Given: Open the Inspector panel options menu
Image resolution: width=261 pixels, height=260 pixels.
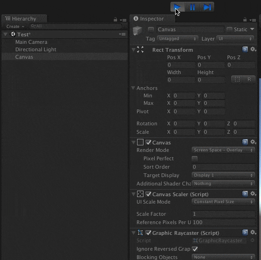Looking at the screenshot, I should click(253, 20).
